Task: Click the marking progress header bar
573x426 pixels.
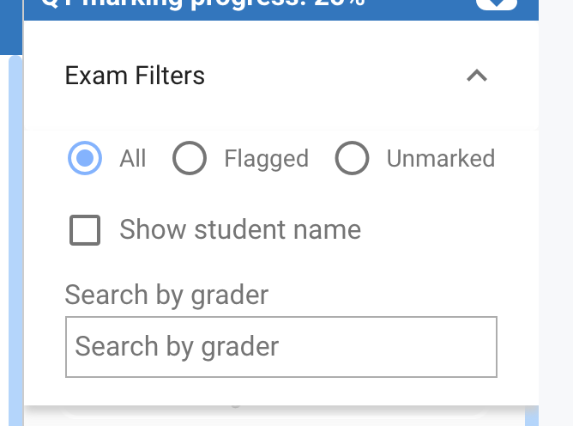Action: coord(281,10)
